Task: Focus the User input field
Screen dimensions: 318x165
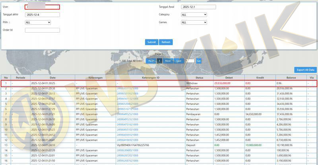Action: (42, 7)
